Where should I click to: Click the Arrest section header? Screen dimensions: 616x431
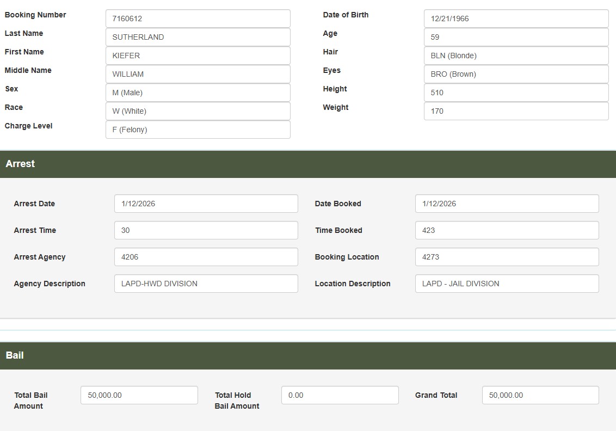click(308, 164)
